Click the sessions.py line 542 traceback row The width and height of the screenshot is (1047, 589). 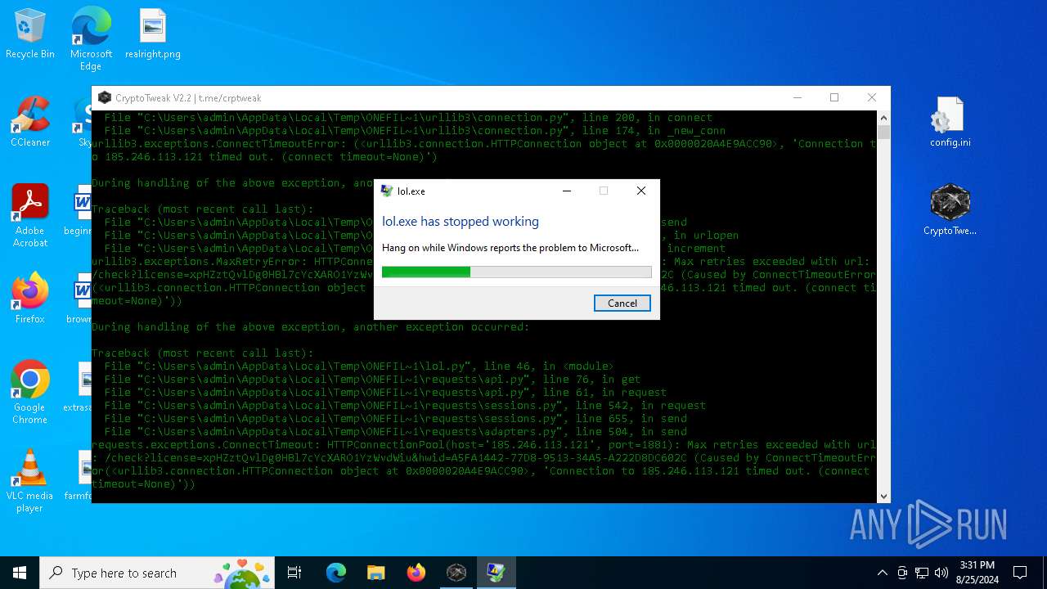[x=405, y=405]
